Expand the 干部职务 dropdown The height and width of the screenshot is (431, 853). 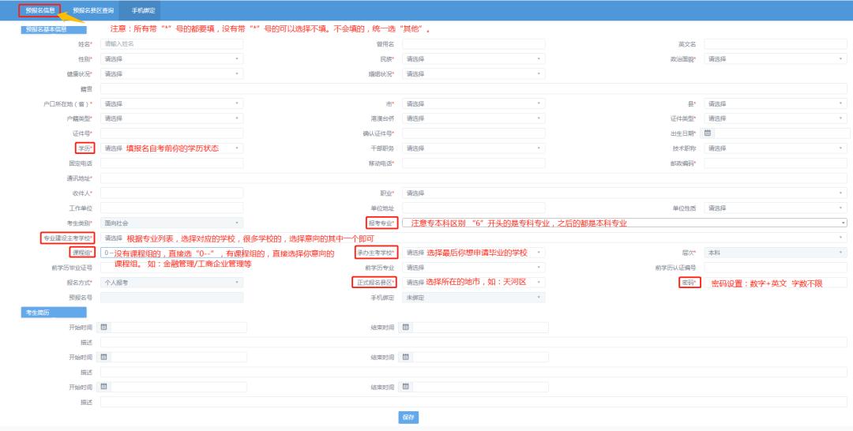pyautogui.click(x=473, y=148)
